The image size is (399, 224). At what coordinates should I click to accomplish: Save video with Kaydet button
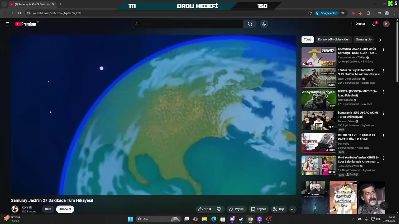(x=258, y=209)
